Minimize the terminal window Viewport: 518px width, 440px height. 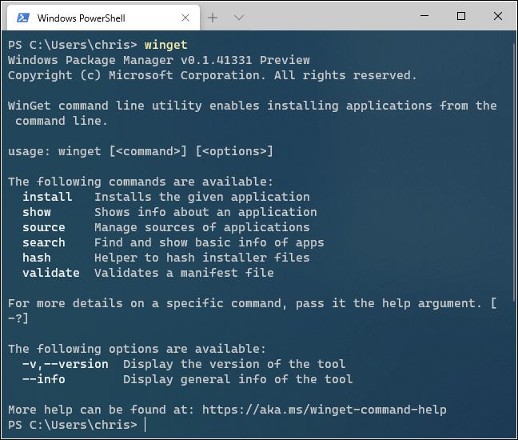pyautogui.click(x=424, y=16)
